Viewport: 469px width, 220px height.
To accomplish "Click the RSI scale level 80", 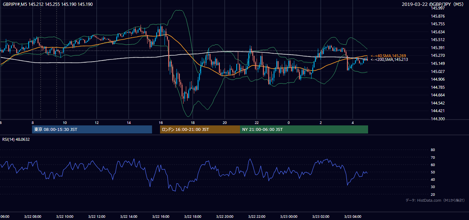I will [433, 150].
